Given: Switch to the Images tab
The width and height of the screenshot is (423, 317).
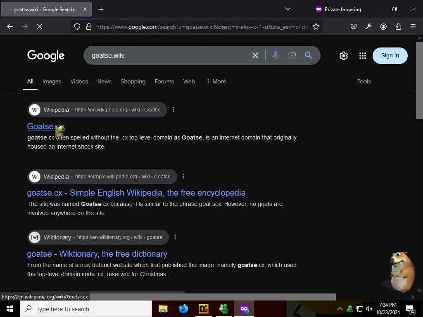Looking at the screenshot, I should [x=52, y=81].
